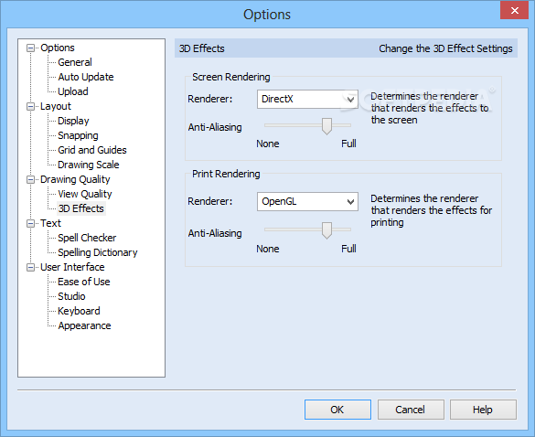
Task: Click the User Interface category label
Action: (72, 268)
